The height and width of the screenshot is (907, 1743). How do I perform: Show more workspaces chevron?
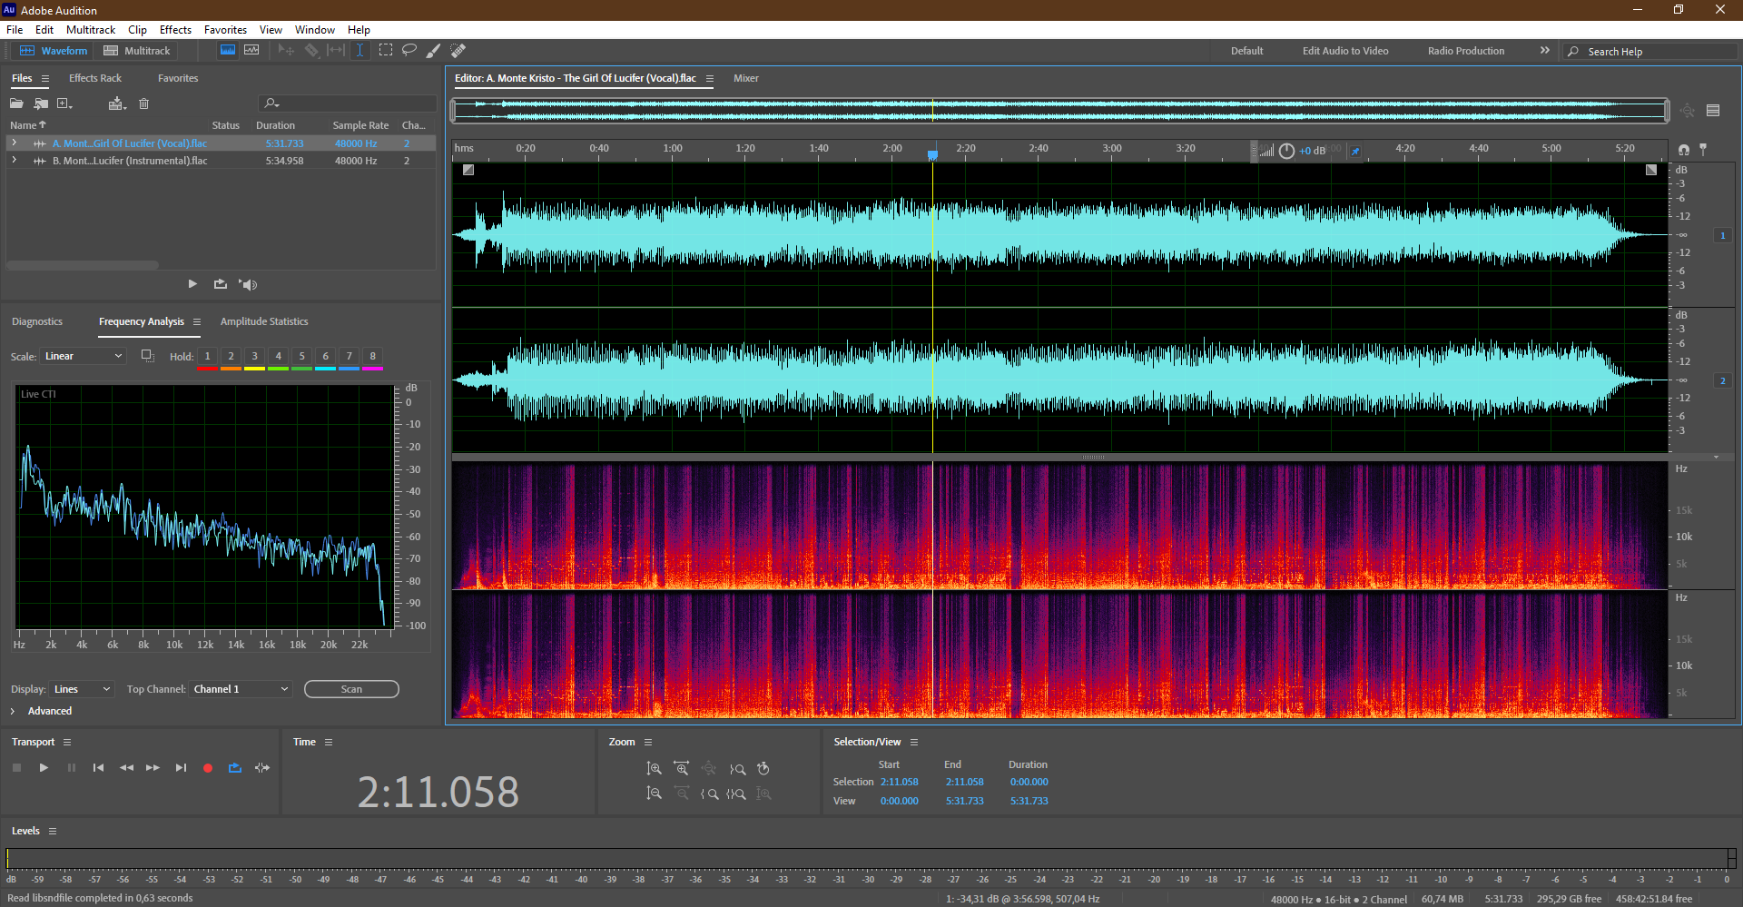click(1544, 51)
